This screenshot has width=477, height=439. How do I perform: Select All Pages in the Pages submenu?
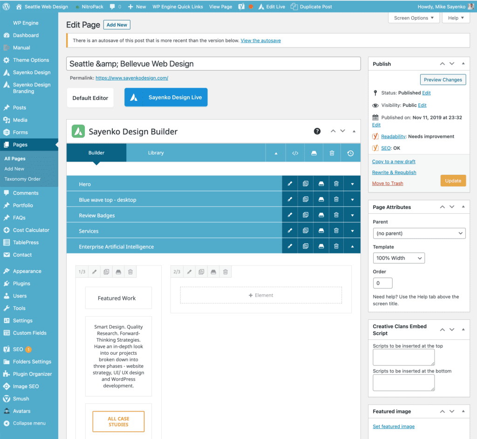[x=15, y=158]
